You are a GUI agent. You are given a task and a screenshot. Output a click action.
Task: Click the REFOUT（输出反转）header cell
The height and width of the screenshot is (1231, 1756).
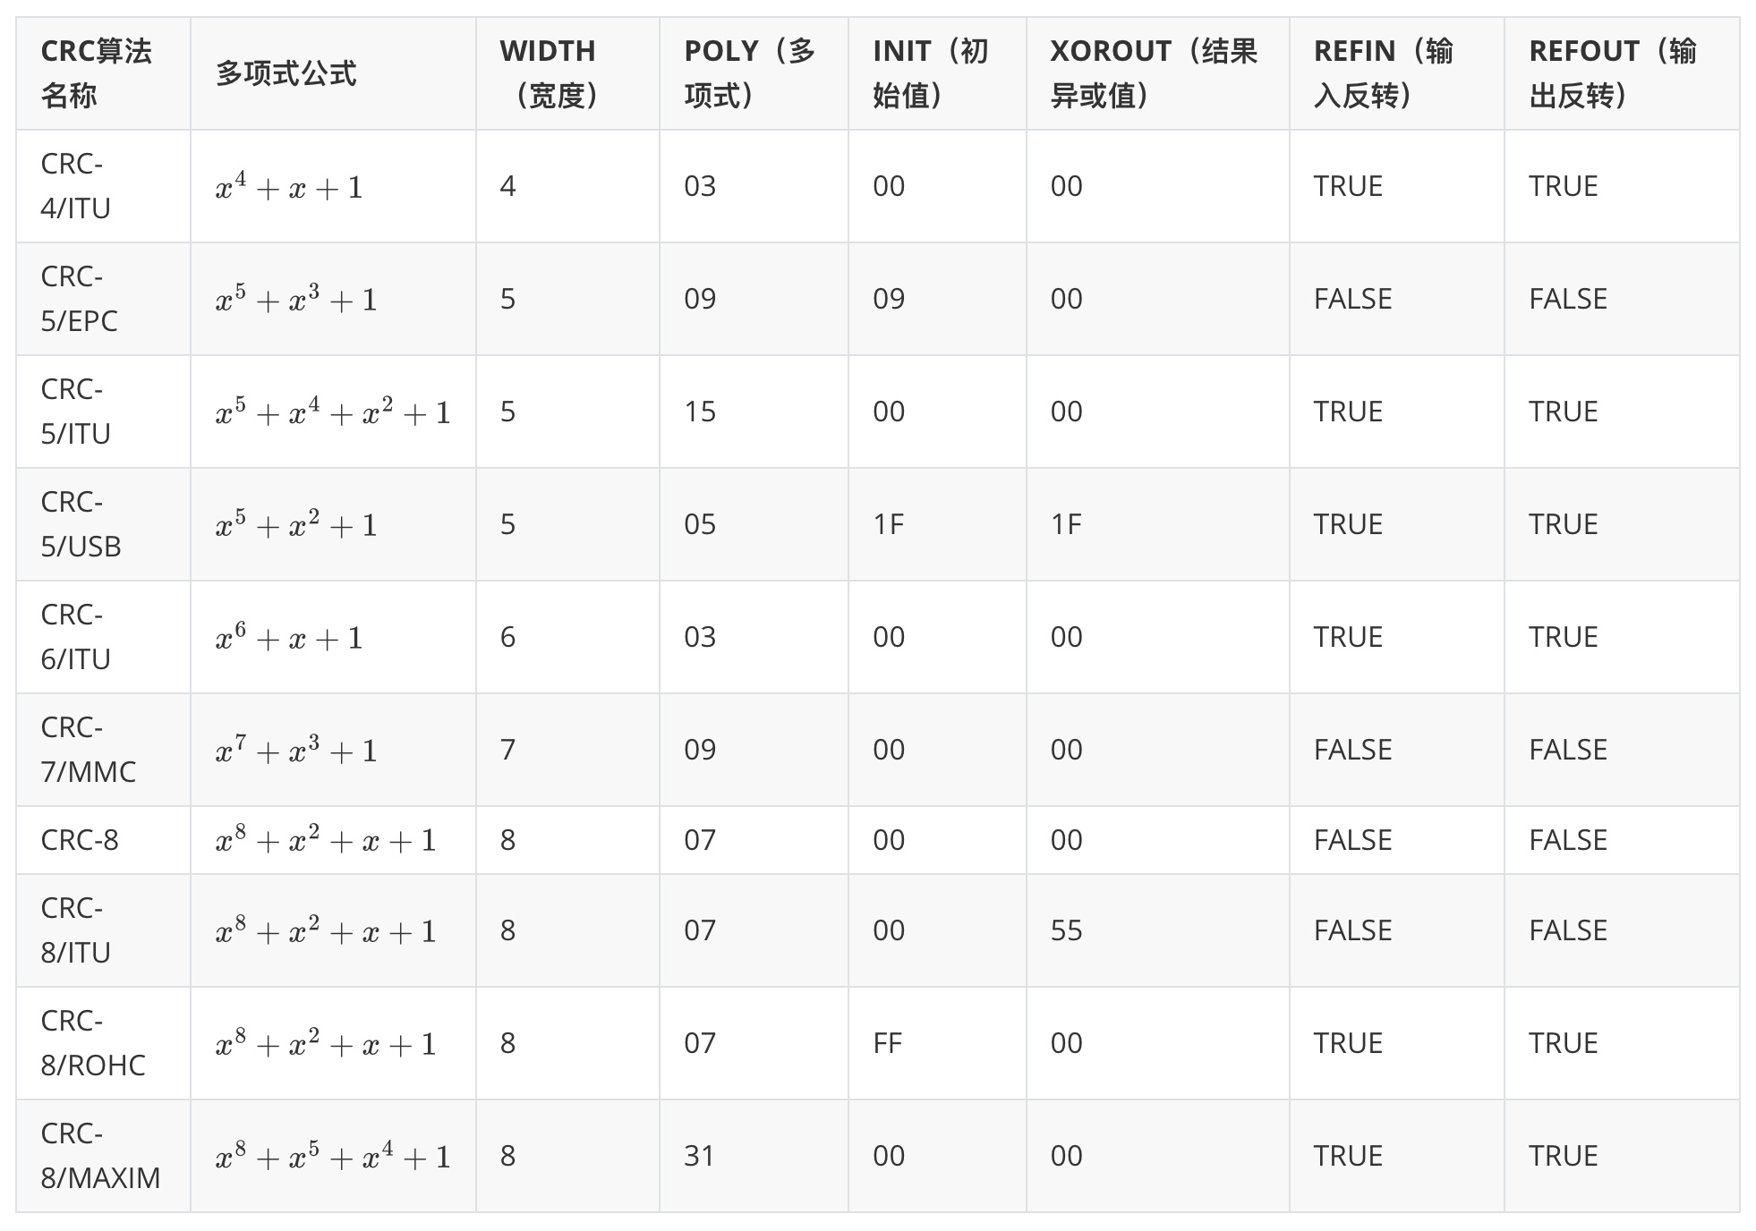pyautogui.click(x=1612, y=73)
